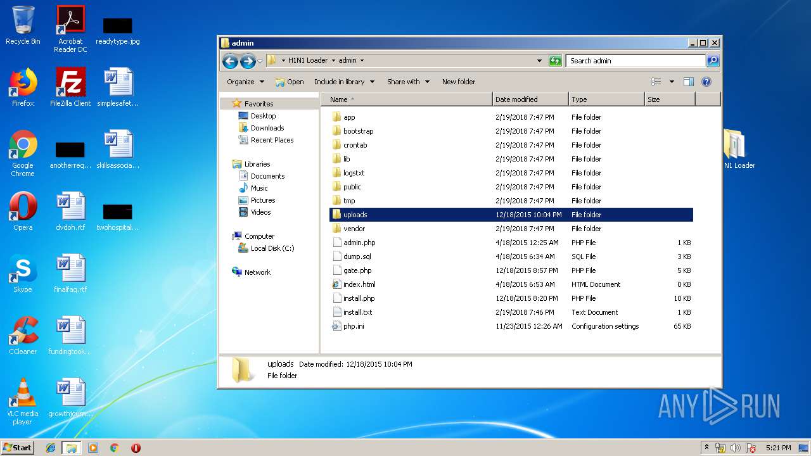Open Organize dropdown menu
The image size is (811, 456).
[245, 82]
